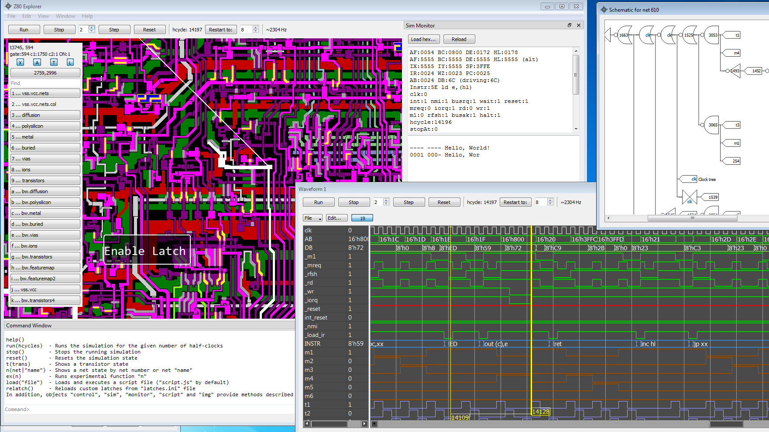
Task: Click the Find input field
Action: tap(45, 83)
